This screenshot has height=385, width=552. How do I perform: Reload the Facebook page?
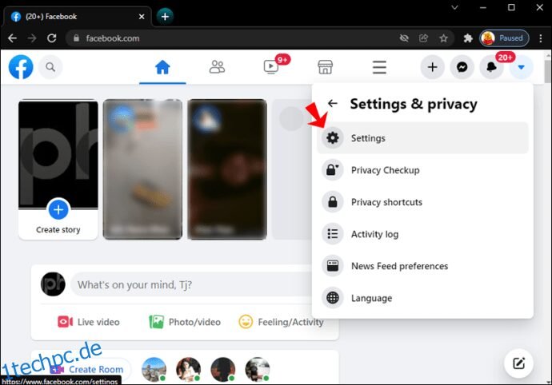coord(52,38)
